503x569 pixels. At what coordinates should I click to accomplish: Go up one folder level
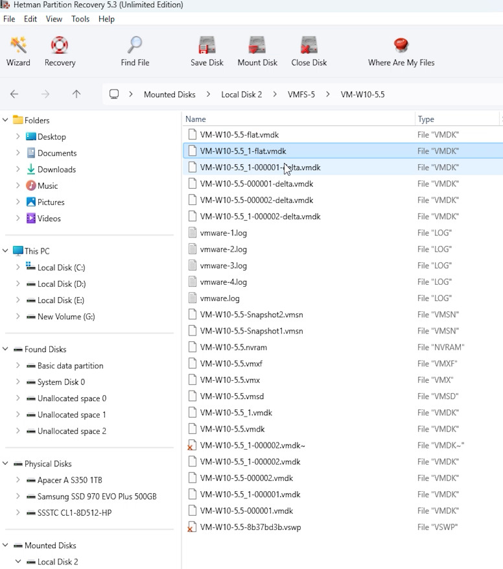pyautogui.click(x=76, y=94)
